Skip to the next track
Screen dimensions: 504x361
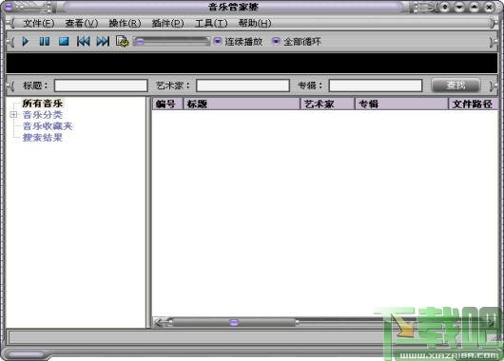[103, 42]
